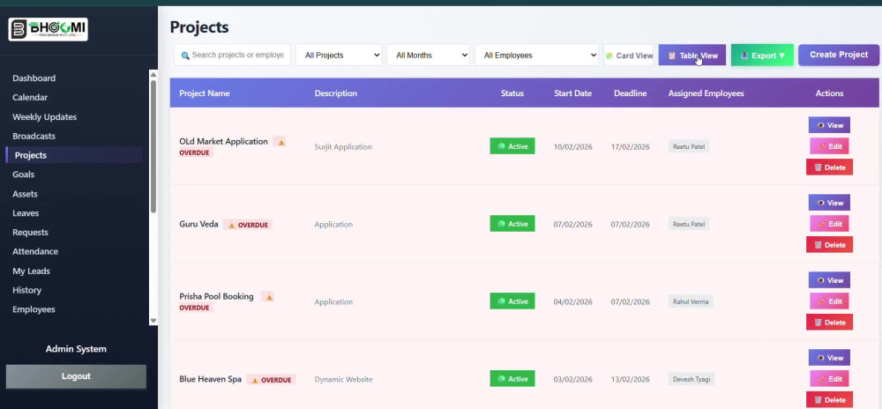Edit the OLd Market Application project
The image size is (882, 409).
click(829, 146)
